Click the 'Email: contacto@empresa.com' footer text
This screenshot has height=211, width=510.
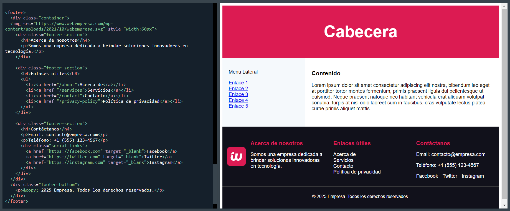tap(451, 154)
